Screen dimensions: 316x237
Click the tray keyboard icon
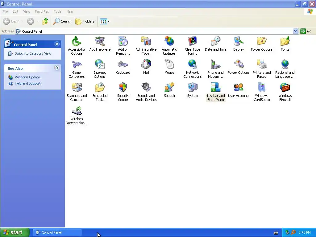[276, 233]
